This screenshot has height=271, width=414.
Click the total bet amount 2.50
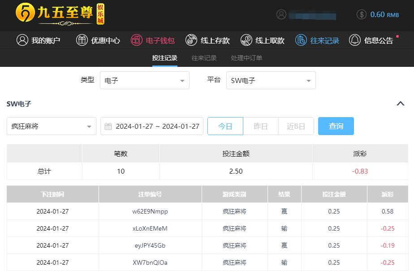236,171
